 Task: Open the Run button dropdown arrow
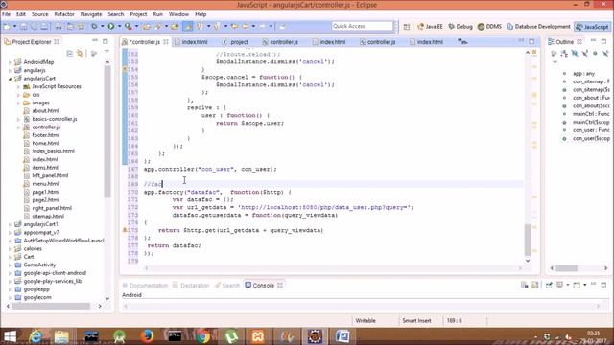pyautogui.click(x=119, y=27)
